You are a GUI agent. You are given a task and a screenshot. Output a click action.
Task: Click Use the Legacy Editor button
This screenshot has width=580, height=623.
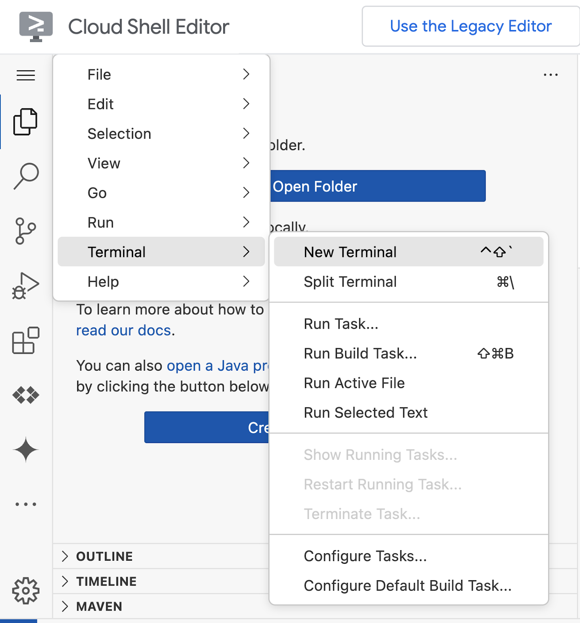pos(471,26)
